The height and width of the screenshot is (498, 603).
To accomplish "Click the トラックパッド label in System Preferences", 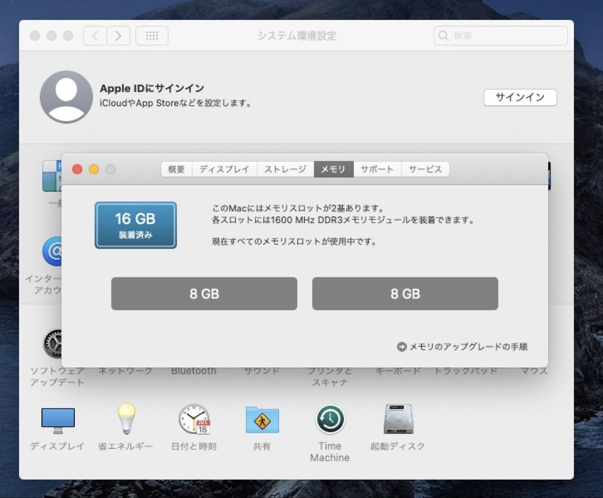I will [466, 371].
